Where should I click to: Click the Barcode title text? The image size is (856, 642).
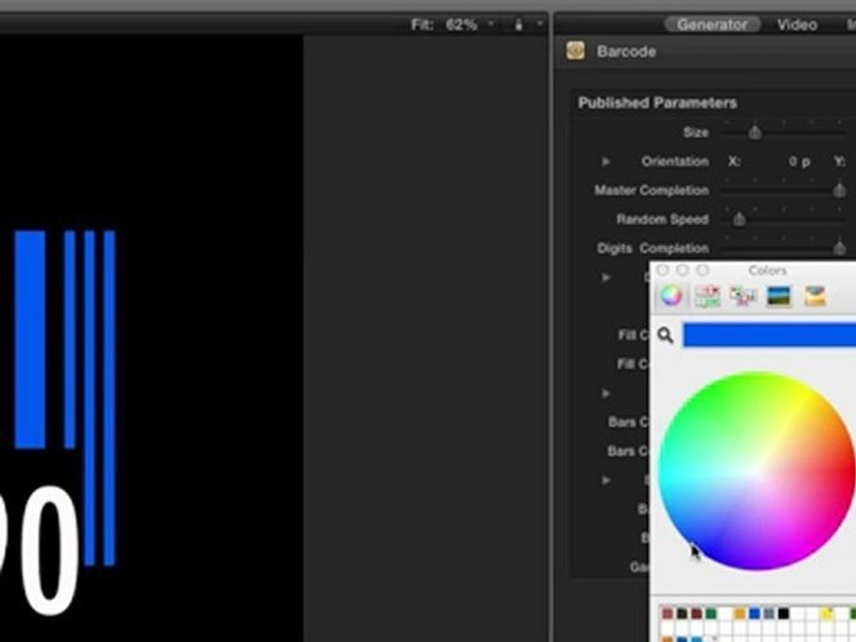click(626, 52)
